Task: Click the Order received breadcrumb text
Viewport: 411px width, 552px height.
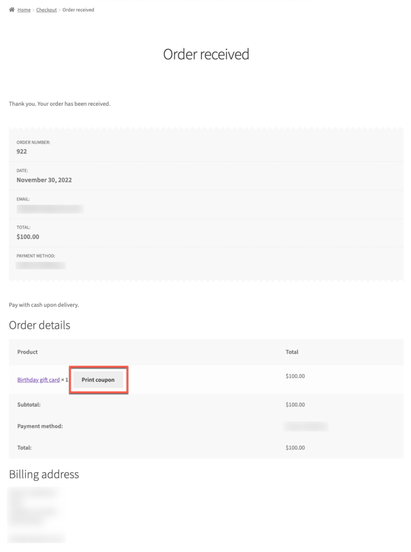Action: pyautogui.click(x=78, y=10)
